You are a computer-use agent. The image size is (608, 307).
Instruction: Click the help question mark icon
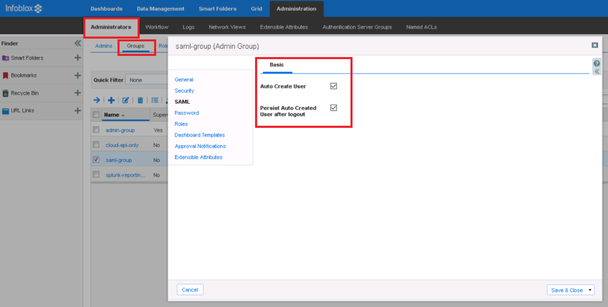click(x=597, y=64)
